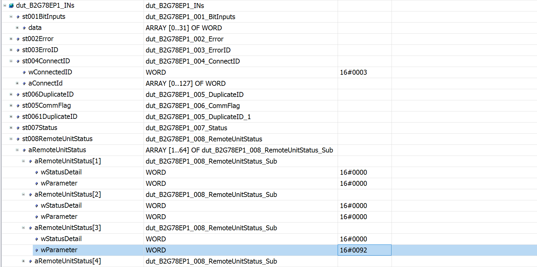Click the dut_B2G78EP1_008_RemoteUnitStatus type cell

coord(204,139)
